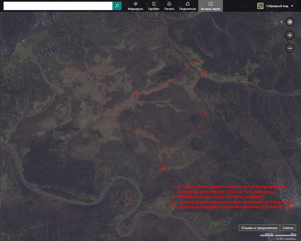The height and width of the screenshot is (241, 301).
Task: Click the map style thumbnail icon
Action: [260, 6]
